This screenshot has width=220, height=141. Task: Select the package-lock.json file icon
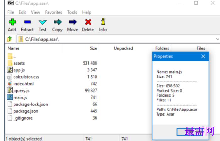(10, 104)
